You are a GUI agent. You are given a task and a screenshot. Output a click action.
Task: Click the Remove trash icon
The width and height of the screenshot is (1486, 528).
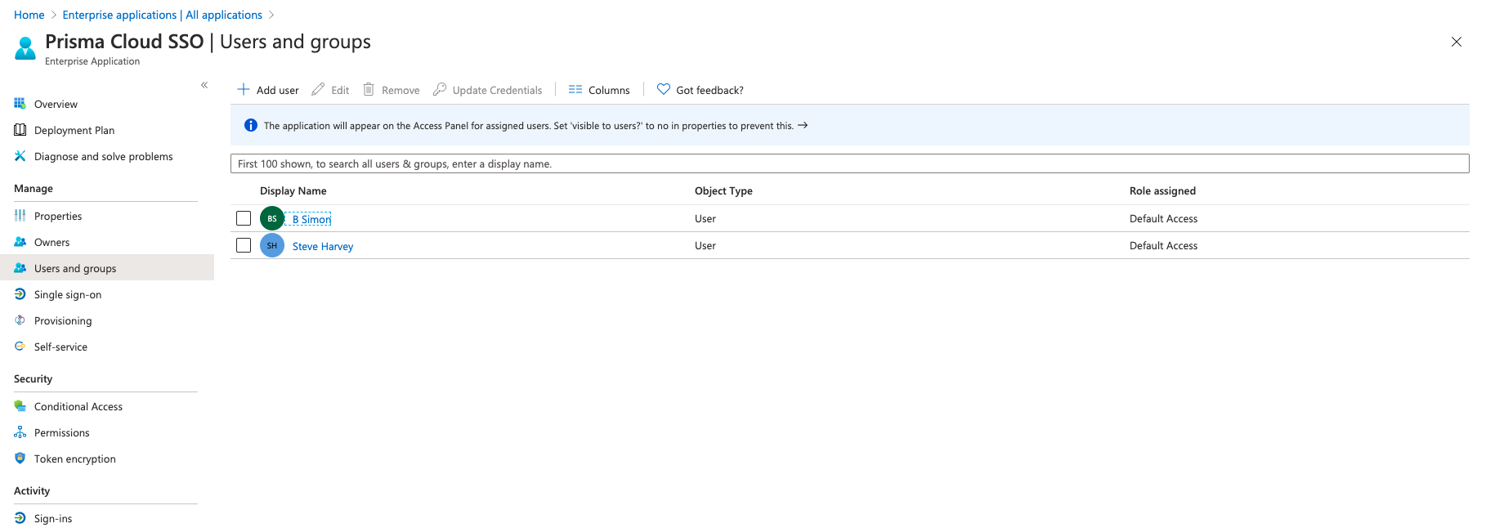[x=369, y=90]
